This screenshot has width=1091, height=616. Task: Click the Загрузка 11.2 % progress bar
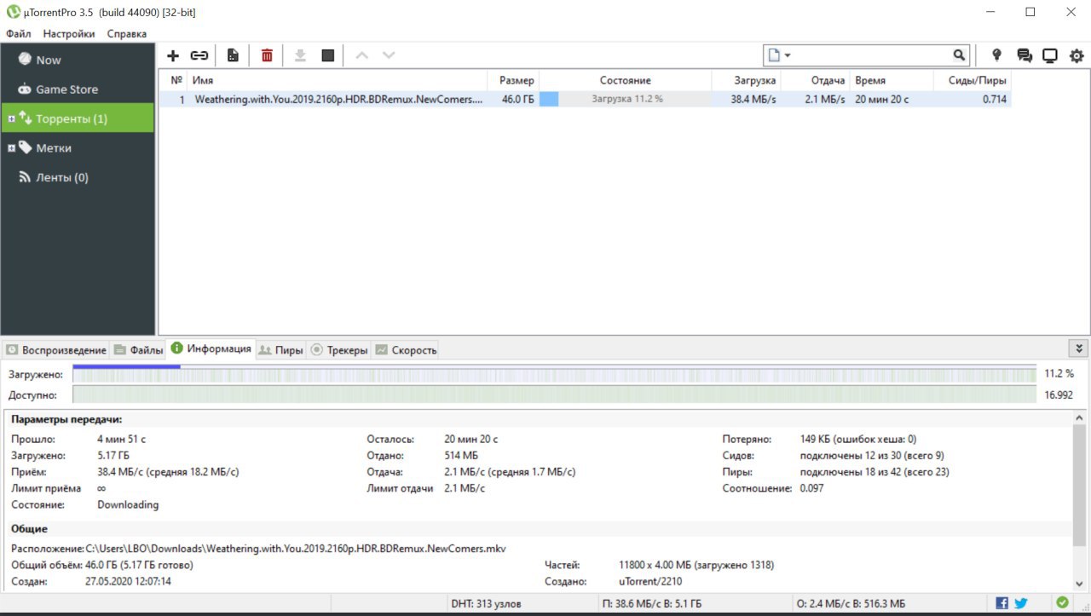click(626, 99)
